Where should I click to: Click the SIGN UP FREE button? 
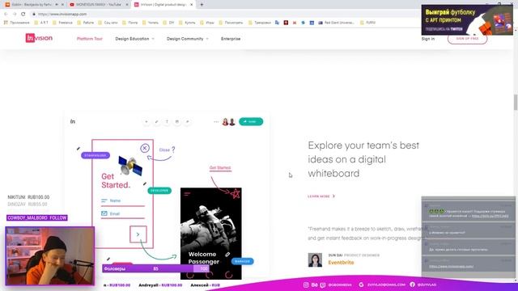click(467, 39)
